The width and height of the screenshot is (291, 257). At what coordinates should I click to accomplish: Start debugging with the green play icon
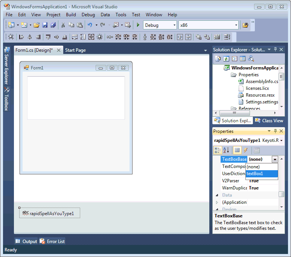138,25
